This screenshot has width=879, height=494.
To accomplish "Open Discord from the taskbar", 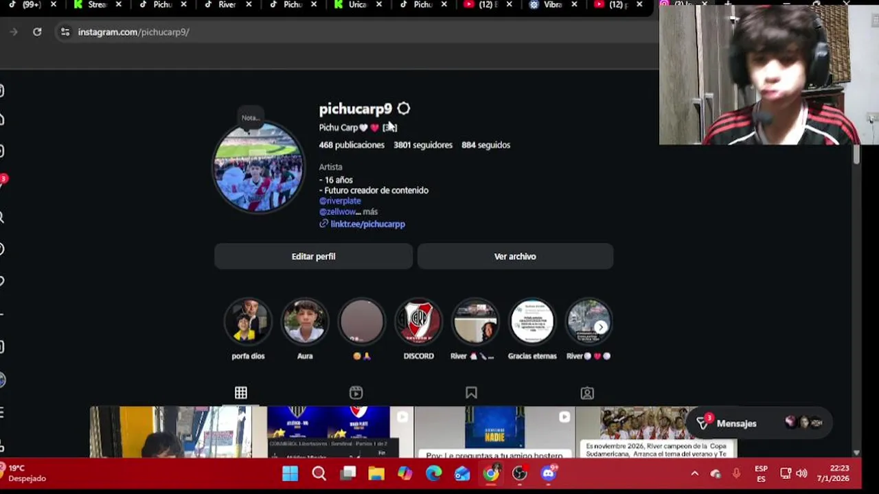I will click(x=548, y=473).
